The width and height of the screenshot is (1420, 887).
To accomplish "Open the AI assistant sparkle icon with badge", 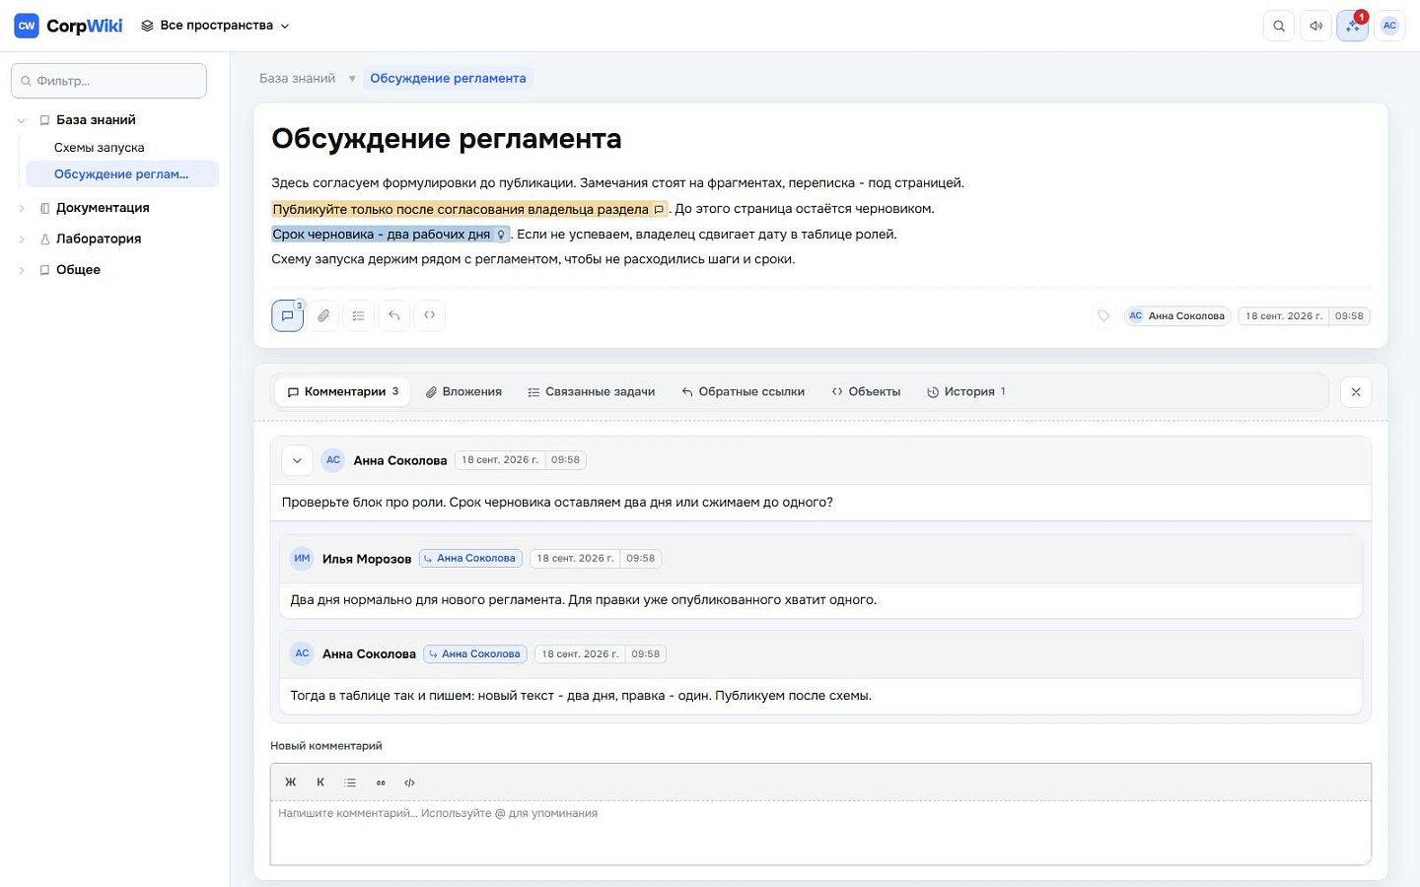I will click(1353, 26).
